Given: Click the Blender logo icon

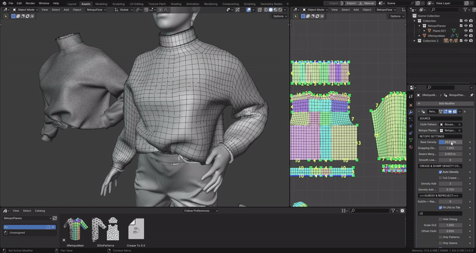Looking at the screenshot, I should (x=4, y=4).
